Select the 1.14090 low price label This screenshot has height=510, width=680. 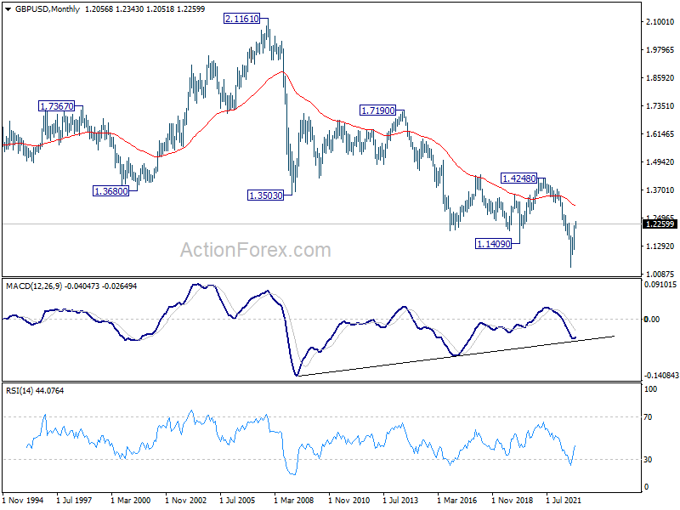[x=494, y=244]
